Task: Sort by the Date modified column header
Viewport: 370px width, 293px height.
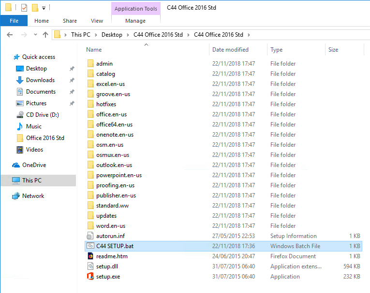Action: pyautogui.click(x=230, y=50)
